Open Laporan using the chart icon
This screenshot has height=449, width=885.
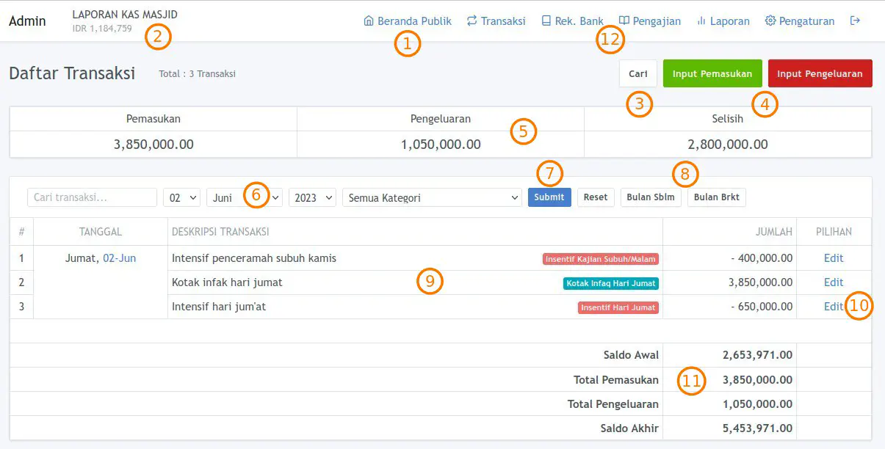[701, 21]
